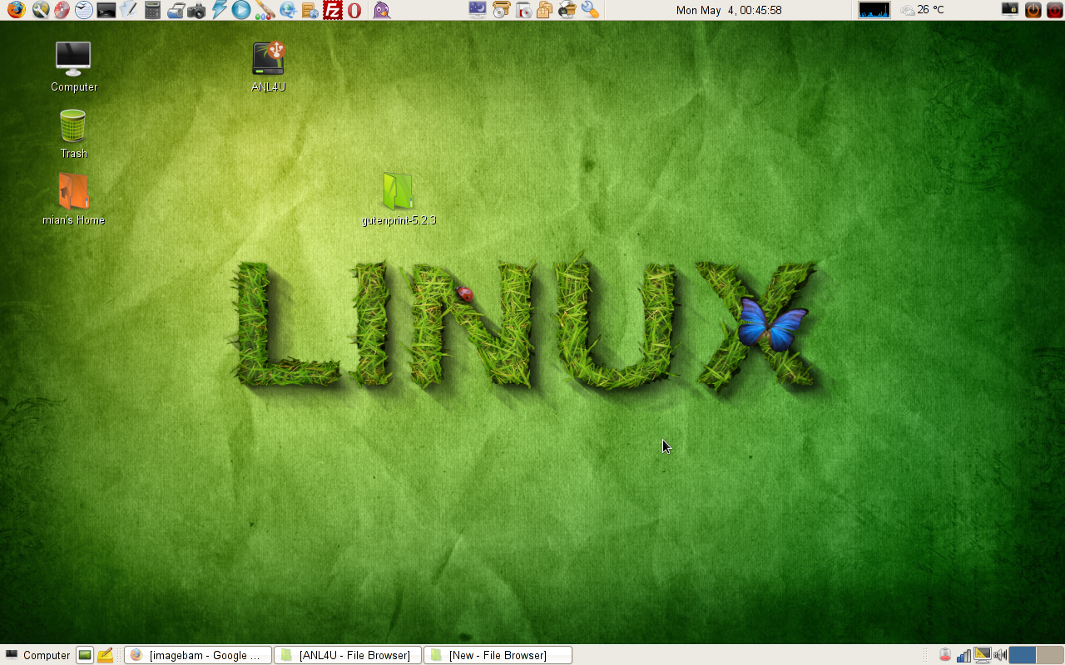Open the globe-with-wrench panel launcher

40,10
